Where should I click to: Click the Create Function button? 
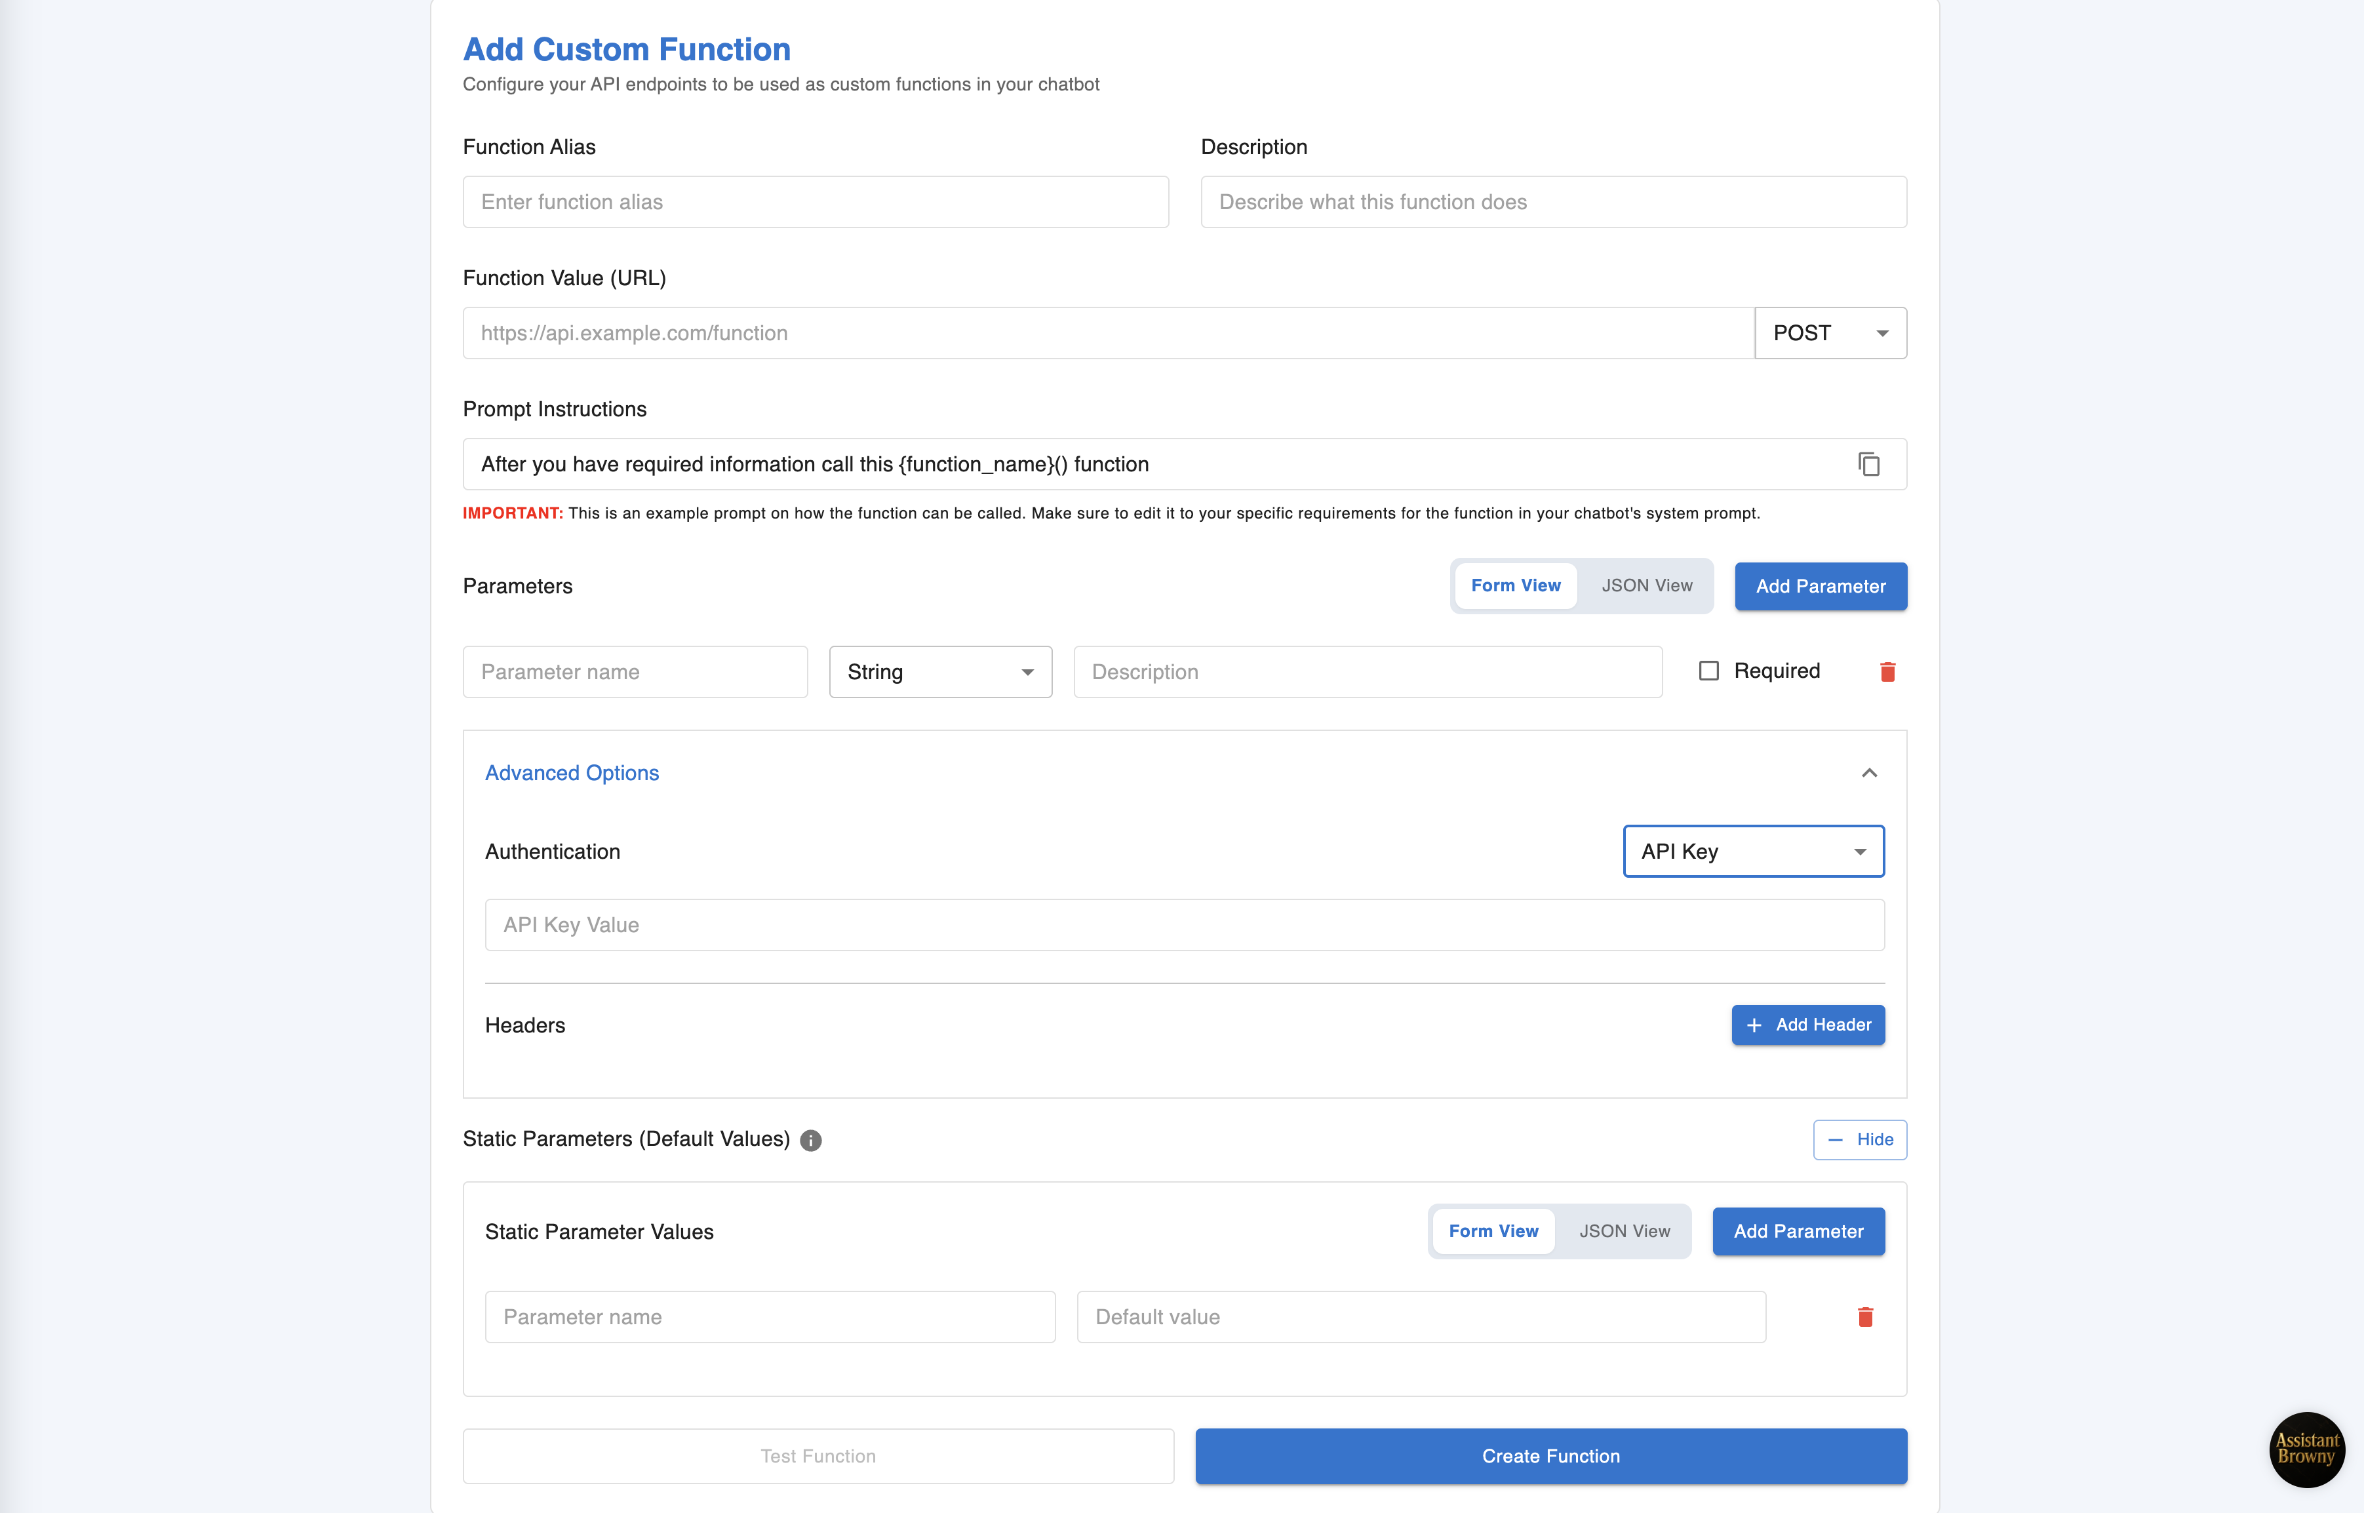click(x=1550, y=1456)
